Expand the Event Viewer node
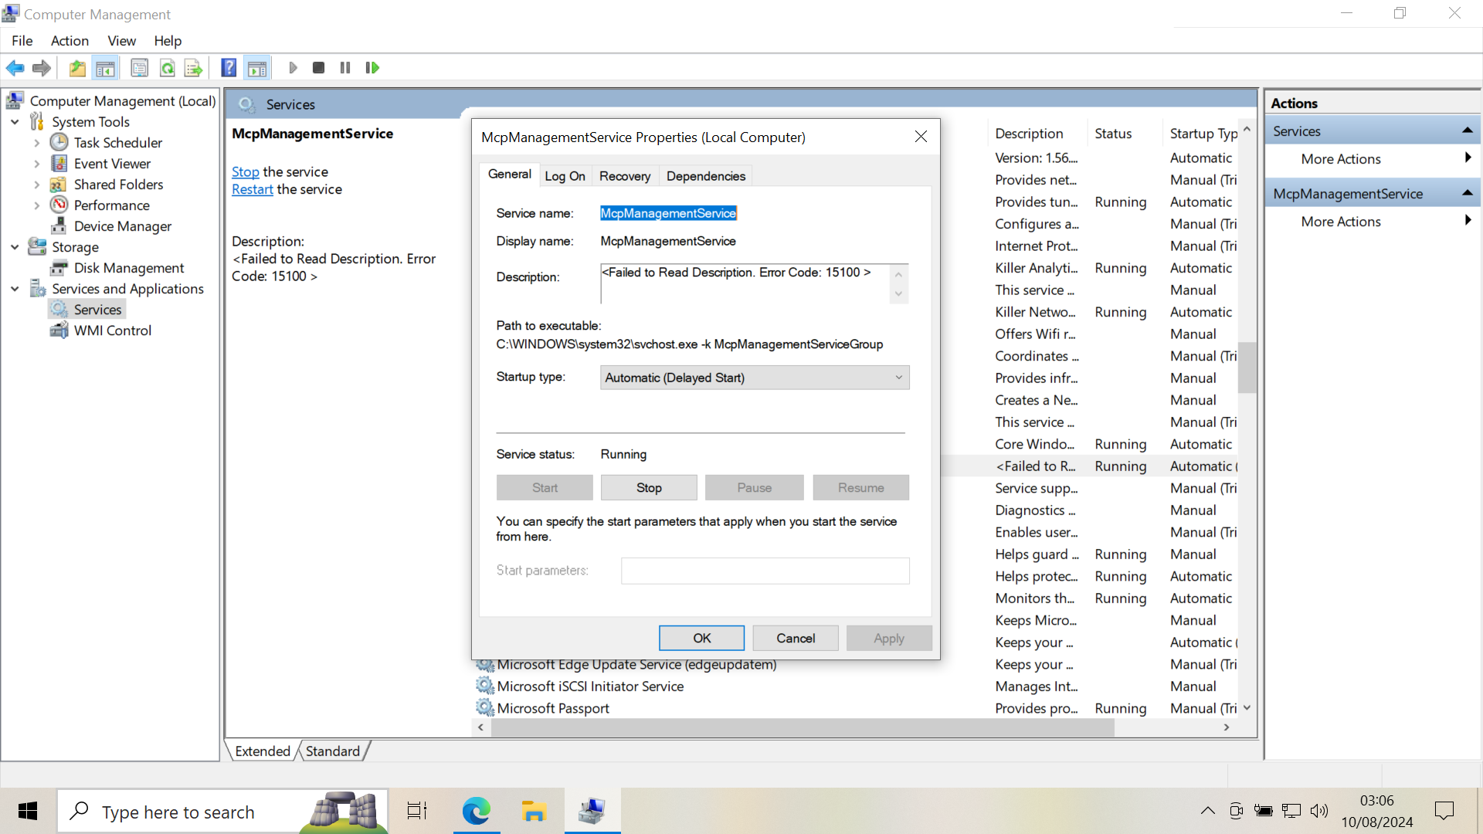The image size is (1483, 834). click(36, 164)
